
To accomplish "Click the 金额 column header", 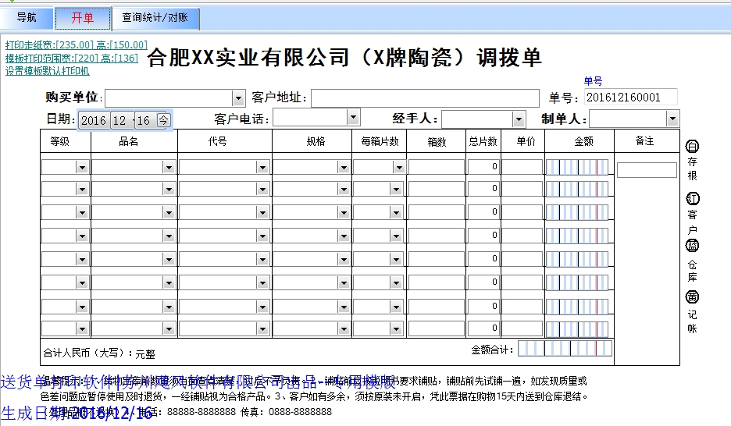I will pyautogui.click(x=583, y=141).
